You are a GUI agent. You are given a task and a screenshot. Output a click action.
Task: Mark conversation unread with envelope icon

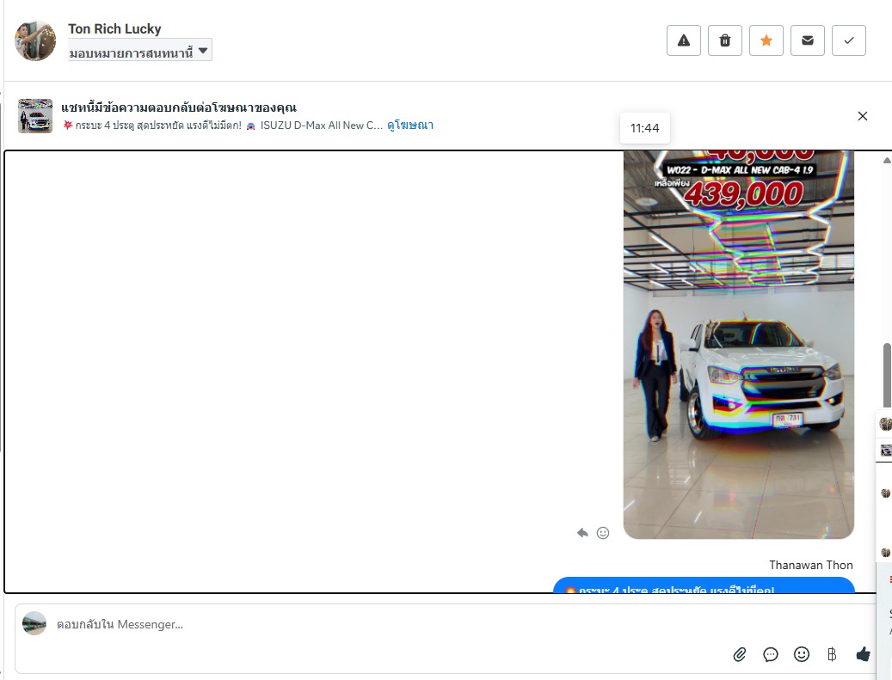coord(807,40)
